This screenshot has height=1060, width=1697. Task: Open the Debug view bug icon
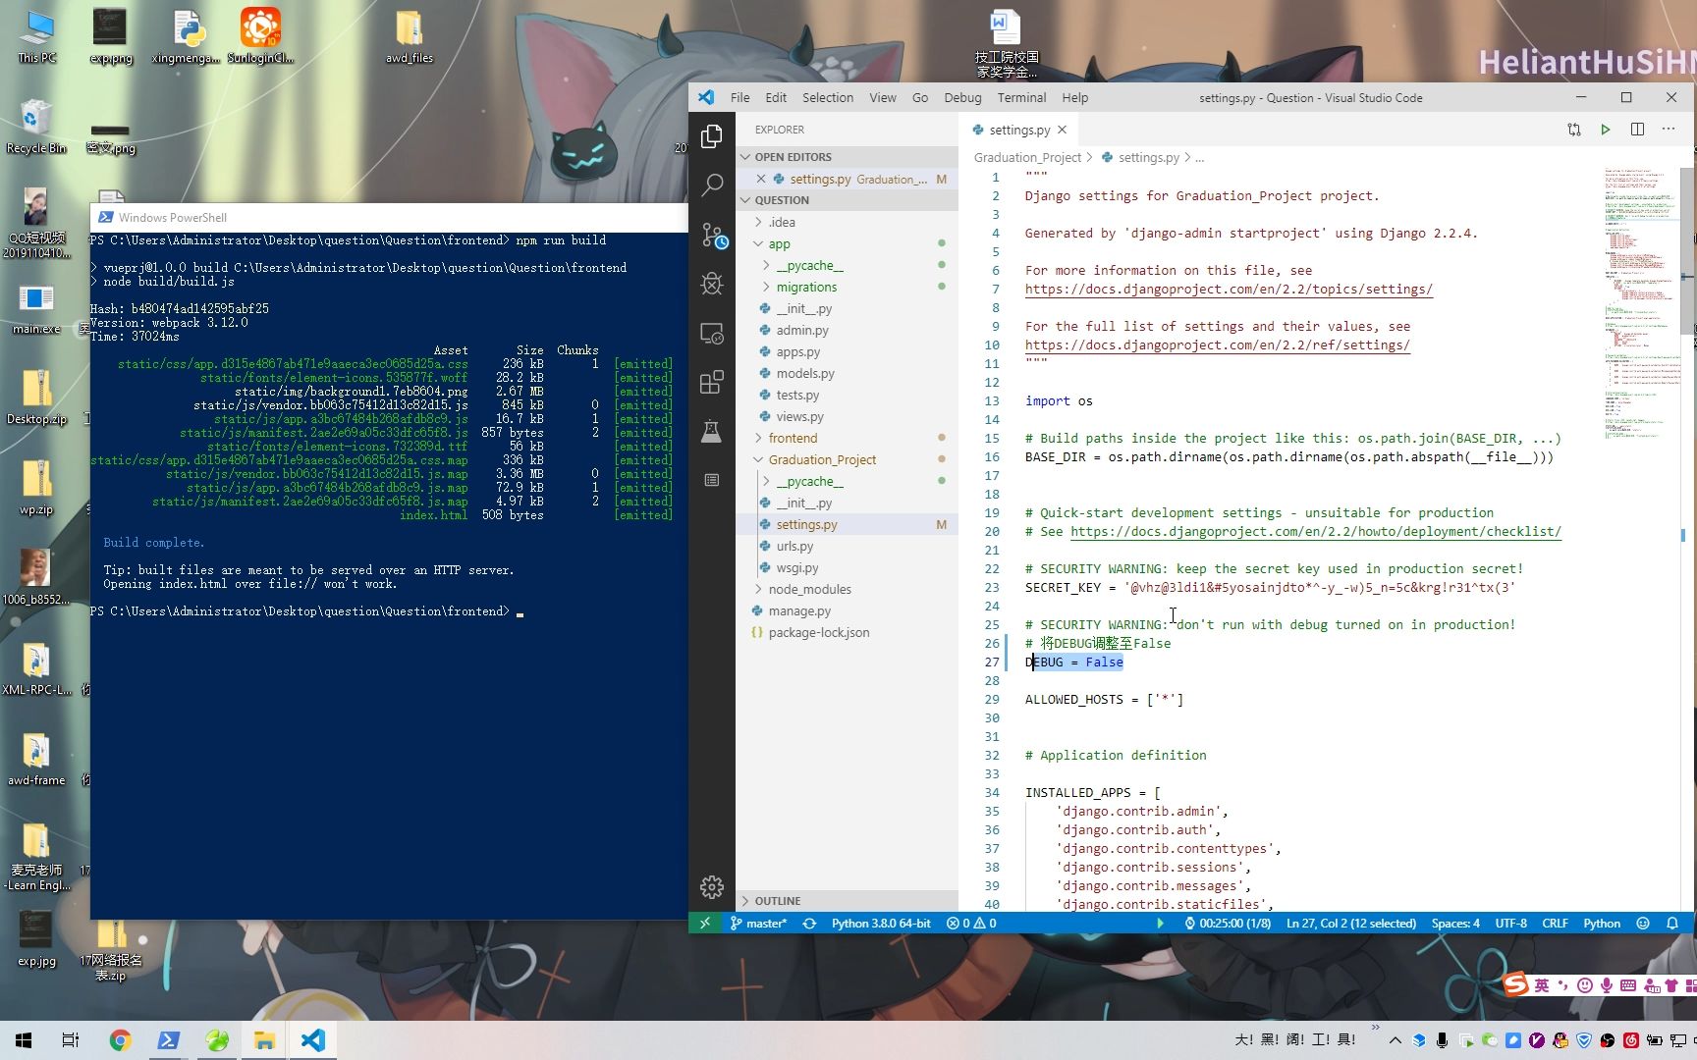(x=712, y=285)
